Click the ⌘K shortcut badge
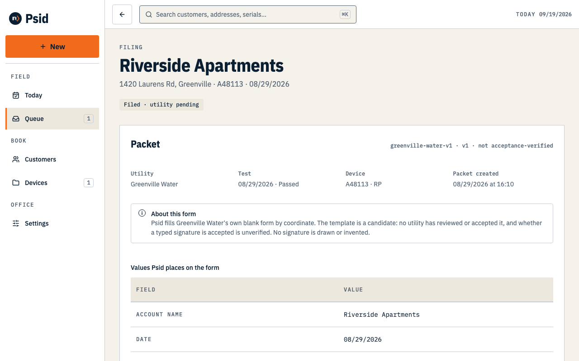 (345, 14)
